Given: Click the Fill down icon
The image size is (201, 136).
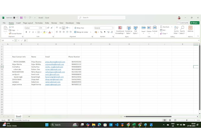Looking at the screenshot, I should tap(161, 30).
